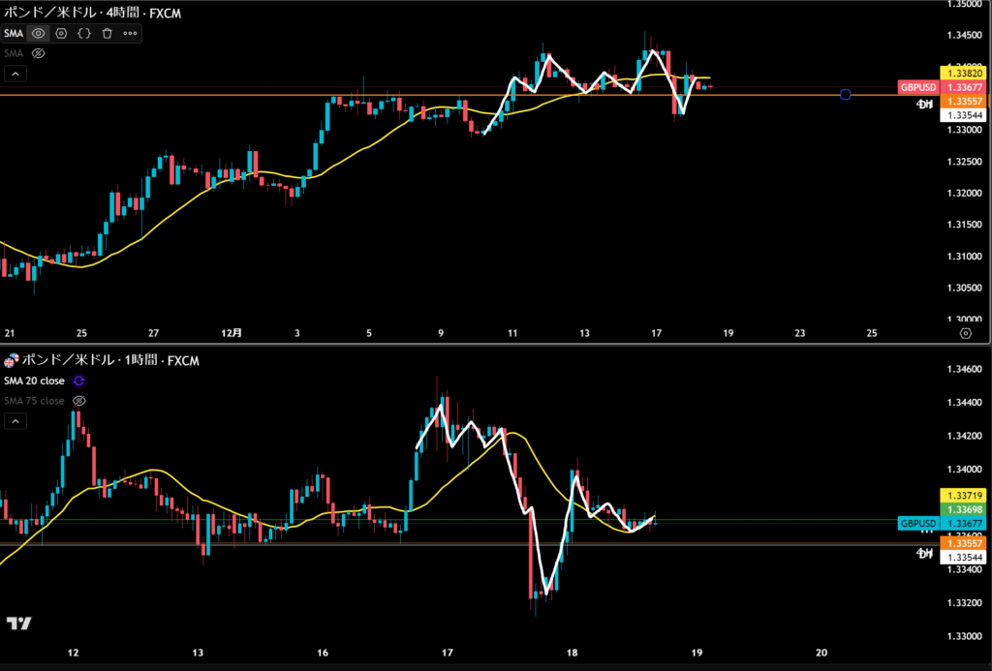Open the 4-hour chart scale settings gear
Viewport: 992px width, 671px height.
[965, 332]
